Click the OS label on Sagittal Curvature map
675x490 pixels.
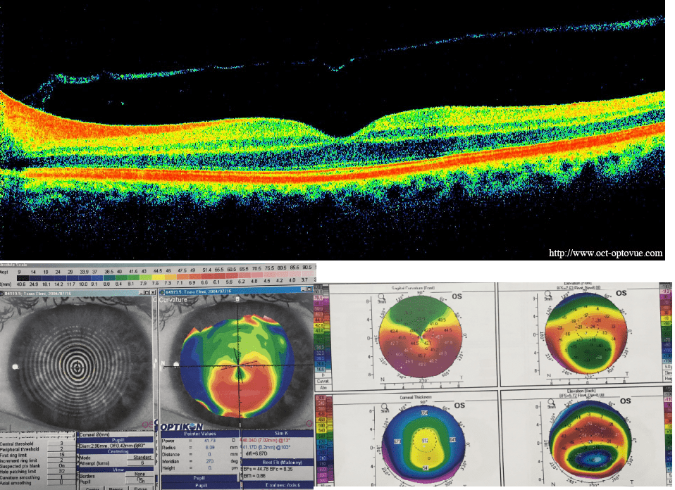457,296
